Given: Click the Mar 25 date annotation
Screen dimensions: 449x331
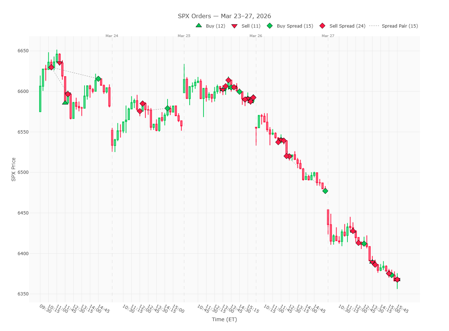Looking at the screenshot, I should tap(184, 36).
